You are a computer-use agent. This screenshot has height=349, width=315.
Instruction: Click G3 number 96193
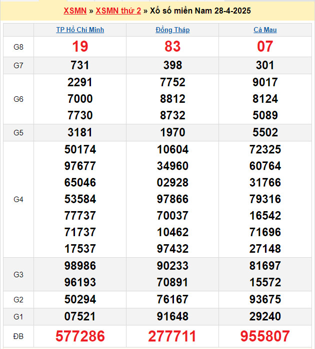coord(80,282)
